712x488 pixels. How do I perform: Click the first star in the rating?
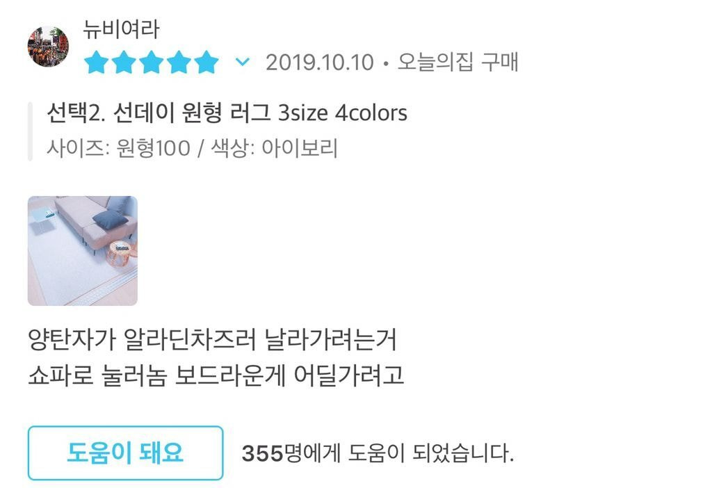tap(96, 62)
